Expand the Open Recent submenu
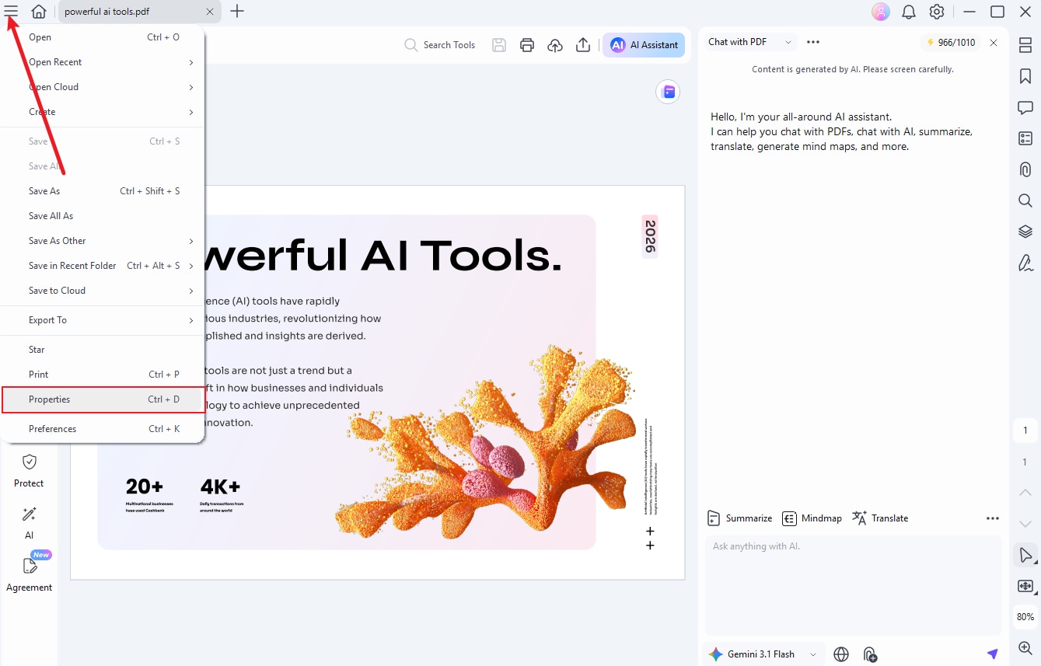Screen dimensions: 1041x666 102,62
